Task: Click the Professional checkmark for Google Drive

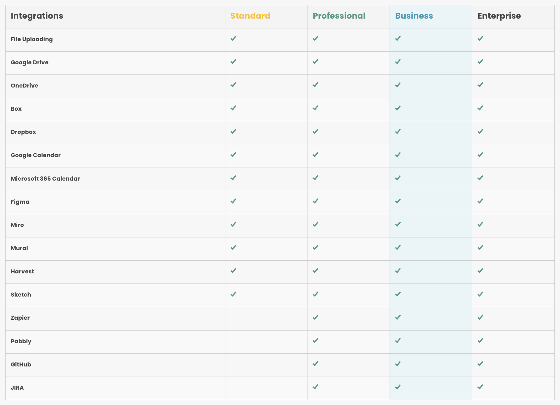Action: pyautogui.click(x=315, y=62)
